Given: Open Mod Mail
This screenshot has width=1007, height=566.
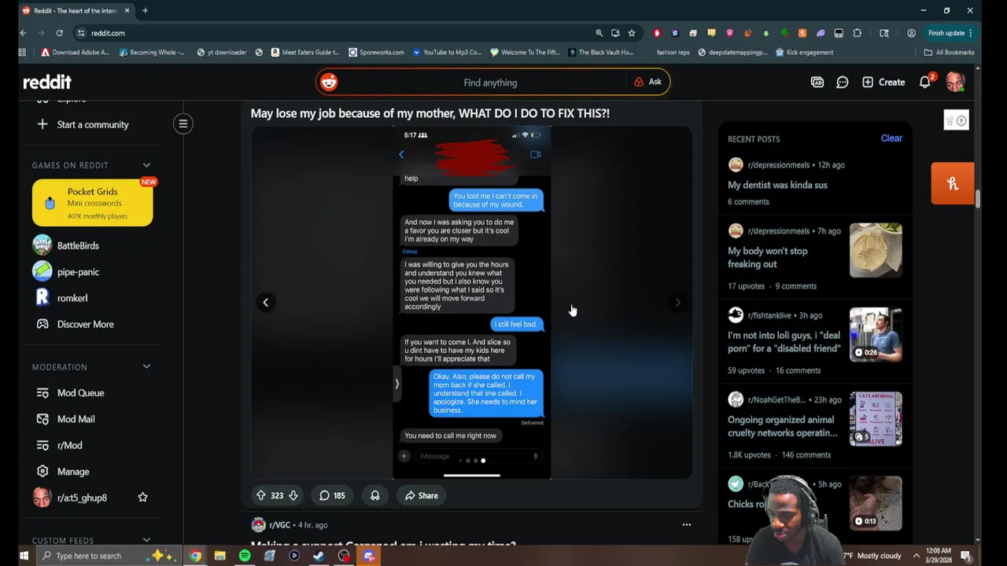Looking at the screenshot, I should pyautogui.click(x=76, y=419).
